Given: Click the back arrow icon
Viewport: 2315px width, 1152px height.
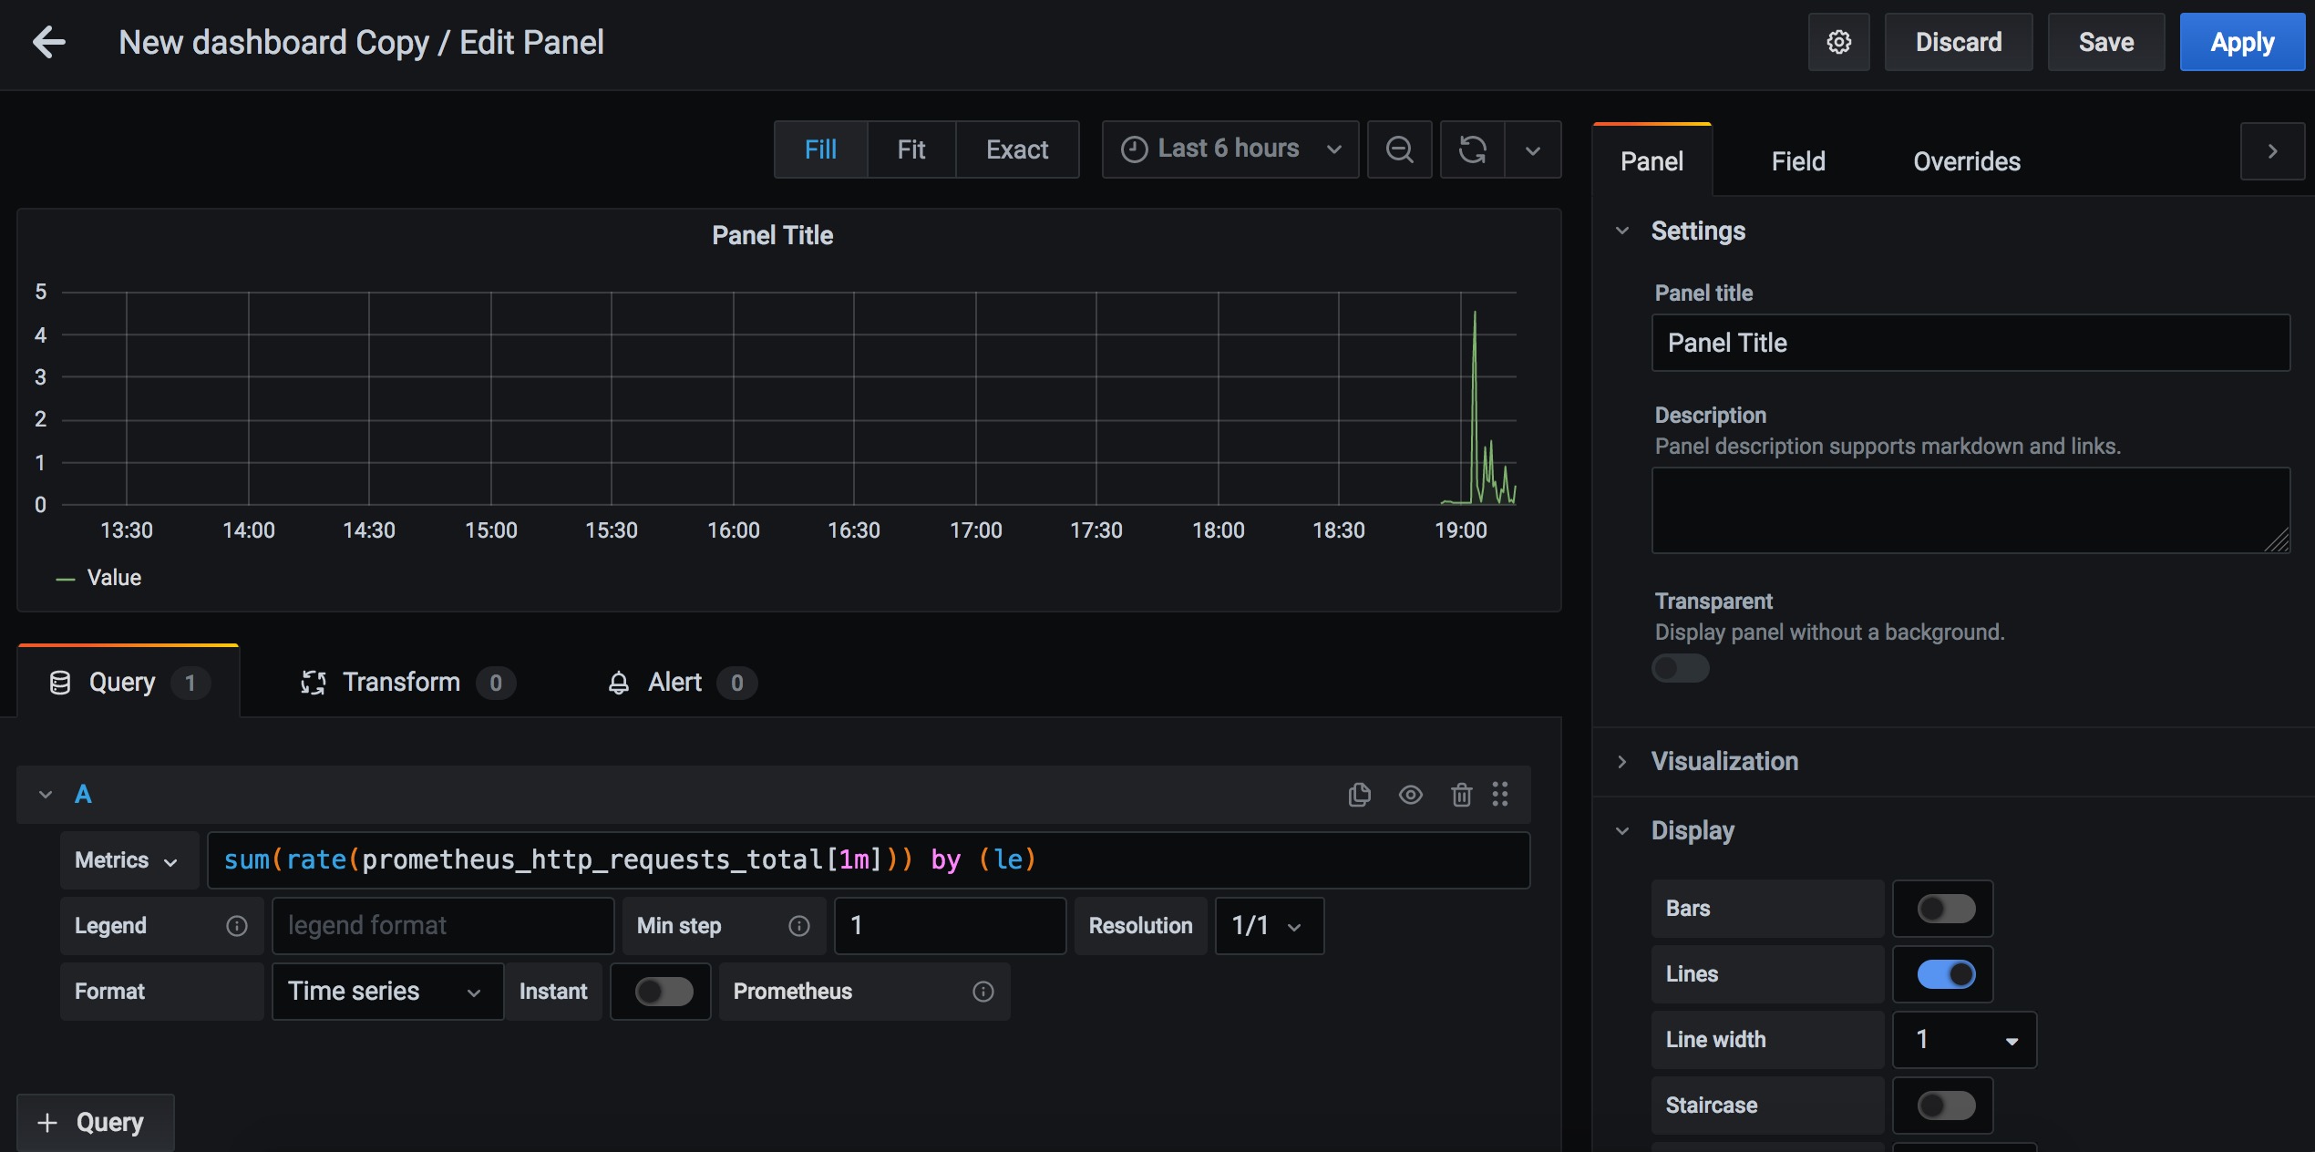Looking at the screenshot, I should (x=49, y=42).
